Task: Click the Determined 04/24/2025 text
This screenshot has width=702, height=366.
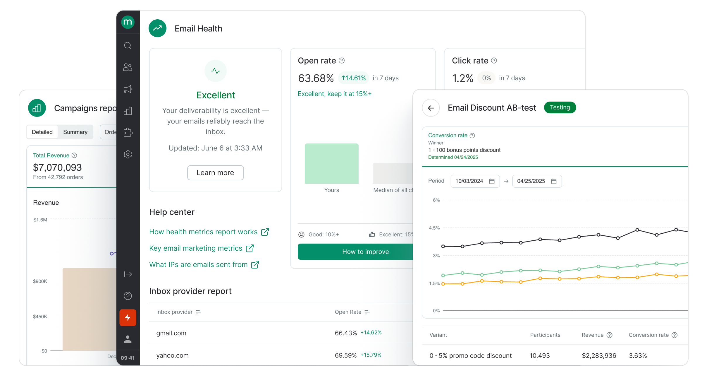Action: coord(453,157)
